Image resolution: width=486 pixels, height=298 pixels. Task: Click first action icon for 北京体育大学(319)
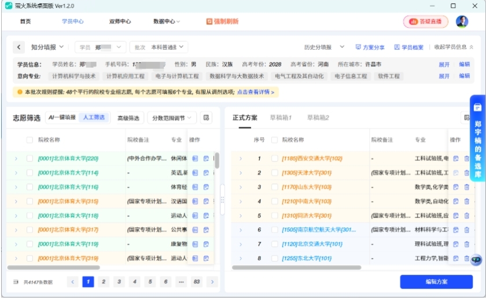195,258
